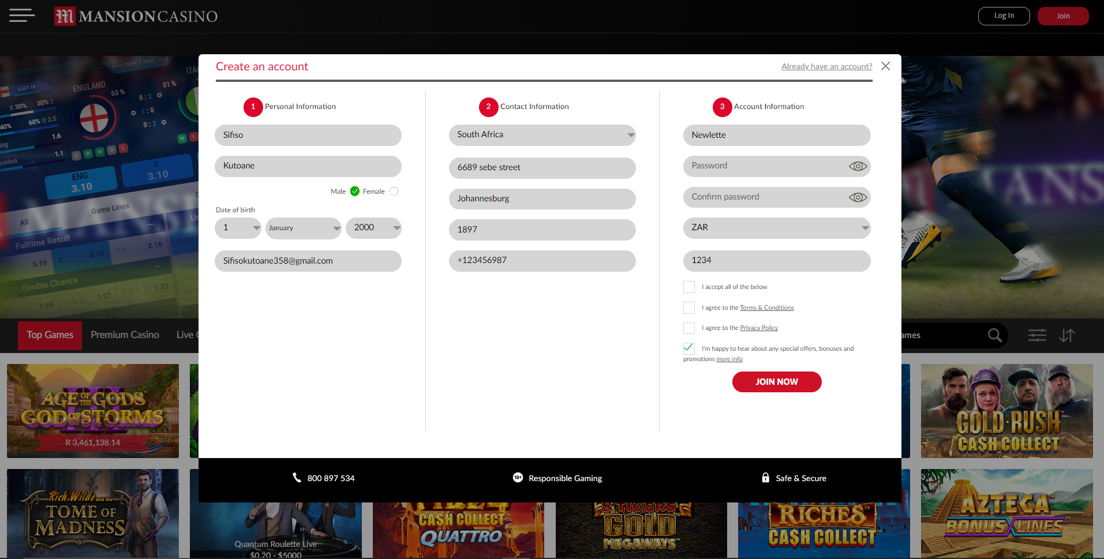The width and height of the screenshot is (1104, 559).
Task: Click the field containing 1234
Action: pyautogui.click(x=777, y=261)
